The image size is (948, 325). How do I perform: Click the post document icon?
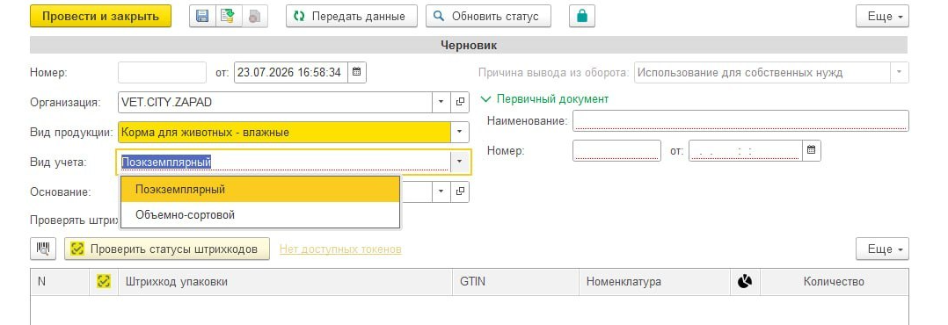pyautogui.click(x=228, y=17)
